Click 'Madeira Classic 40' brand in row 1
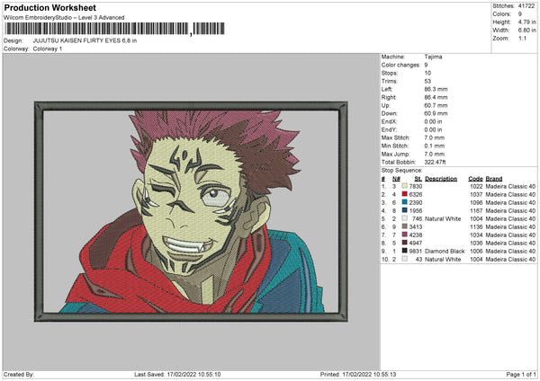 tap(510, 186)
